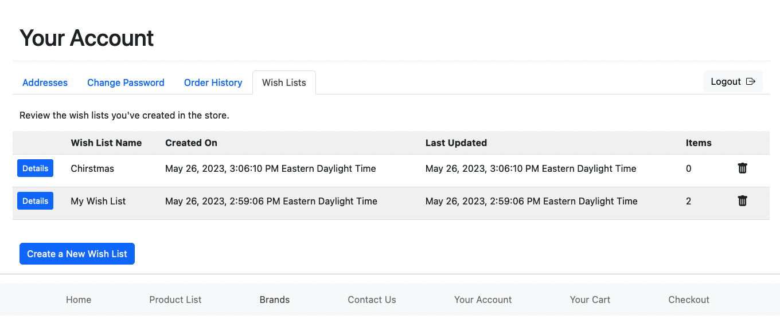Delete the Chirstmas wish list via trash icon
Screen dimensions: 780x323
(742, 168)
